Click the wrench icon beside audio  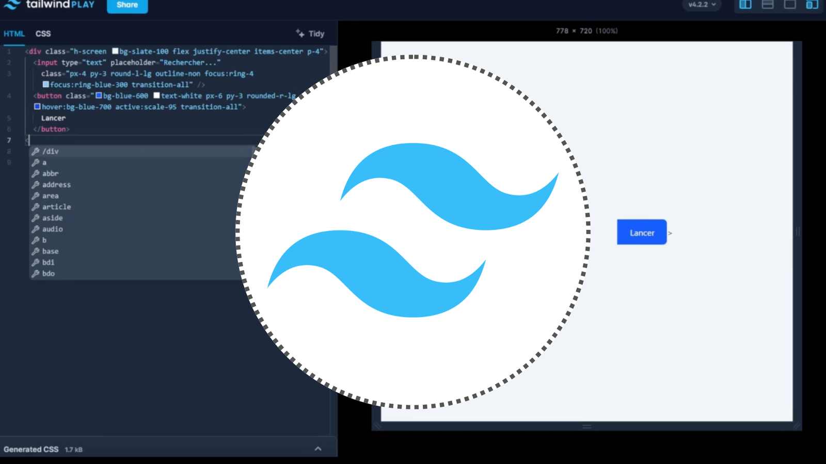[x=36, y=229]
